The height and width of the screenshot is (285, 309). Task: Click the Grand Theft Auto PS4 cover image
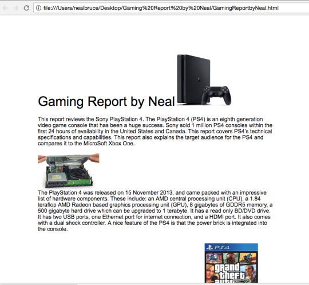[x=231, y=263]
